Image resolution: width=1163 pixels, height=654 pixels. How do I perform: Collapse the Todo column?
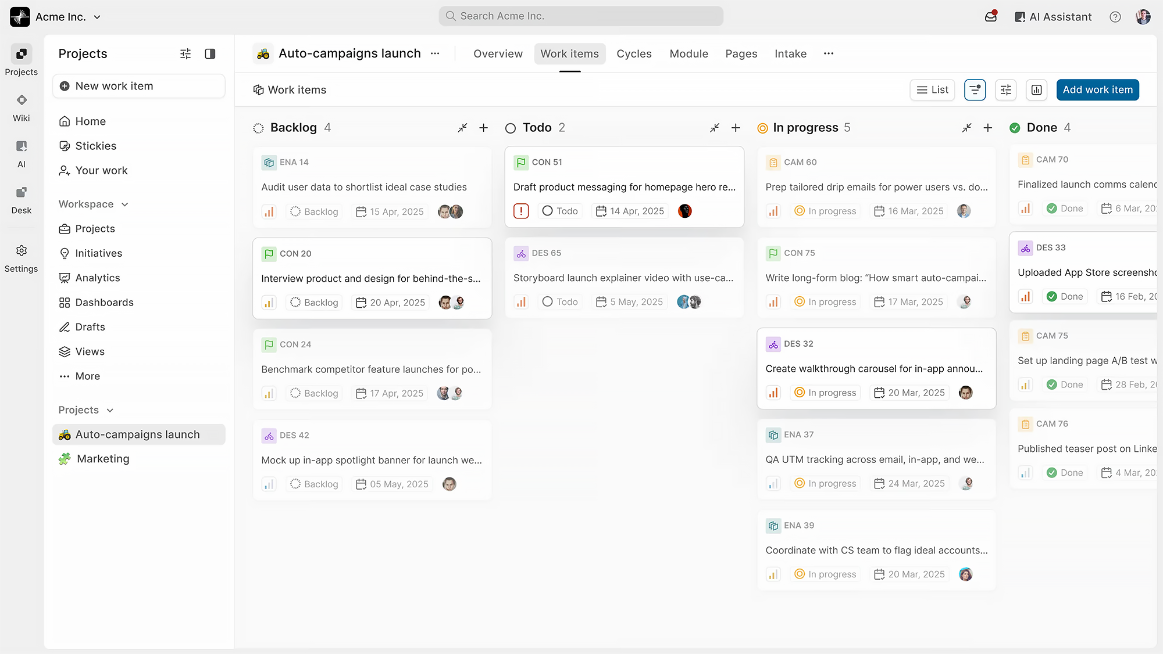pos(715,128)
